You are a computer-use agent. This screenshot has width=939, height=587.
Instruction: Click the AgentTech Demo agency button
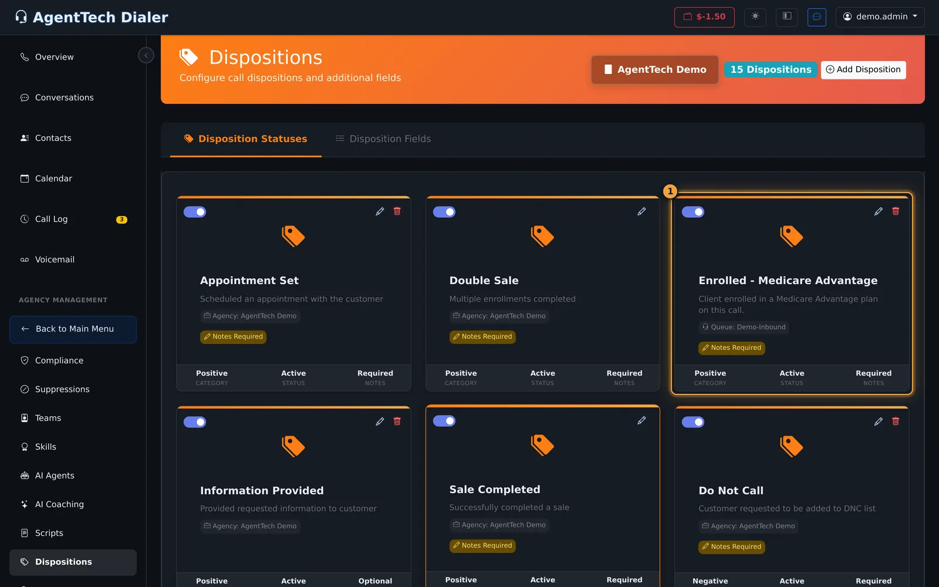655,70
